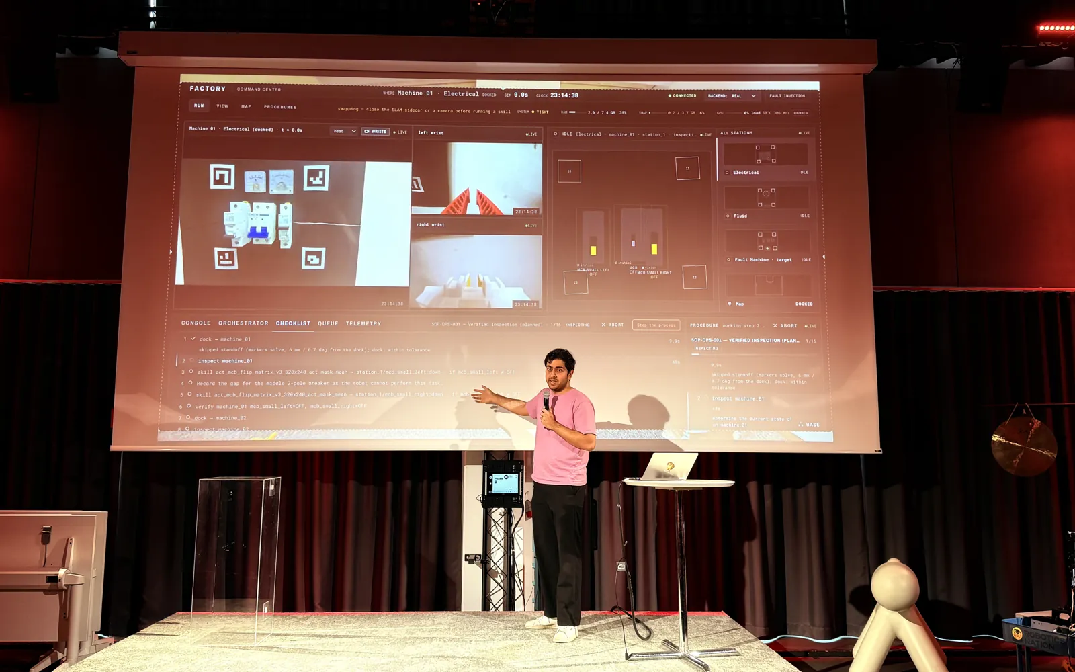This screenshot has height=672, width=1075.
Task: Open the TELEMETRY tab
Action: (363, 323)
